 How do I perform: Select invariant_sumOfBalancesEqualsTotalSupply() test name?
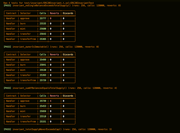click(x=40, y=88)
